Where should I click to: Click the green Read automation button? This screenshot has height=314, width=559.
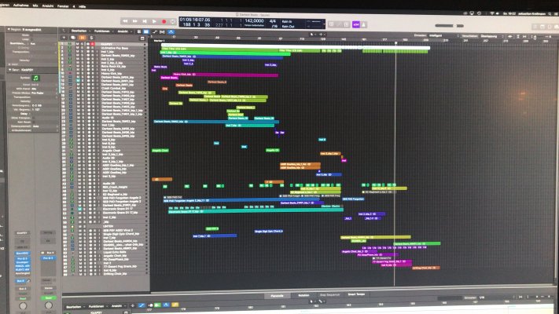49,298
